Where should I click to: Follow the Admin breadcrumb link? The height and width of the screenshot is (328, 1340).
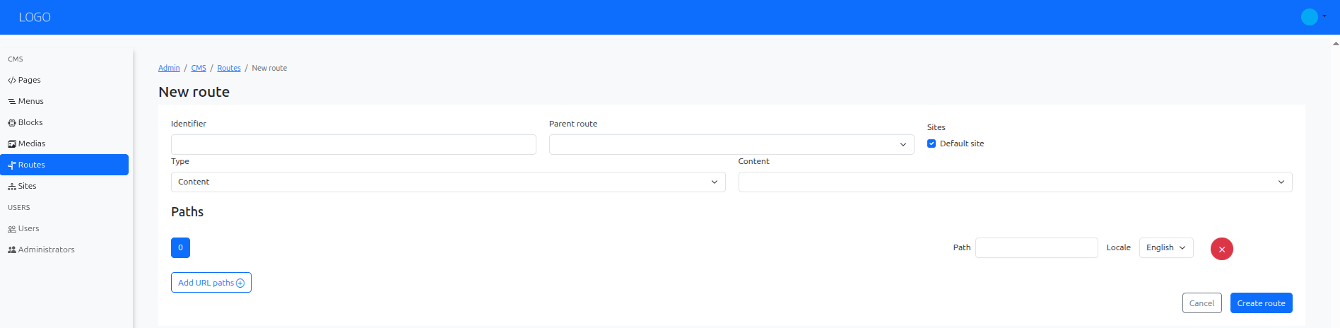169,68
